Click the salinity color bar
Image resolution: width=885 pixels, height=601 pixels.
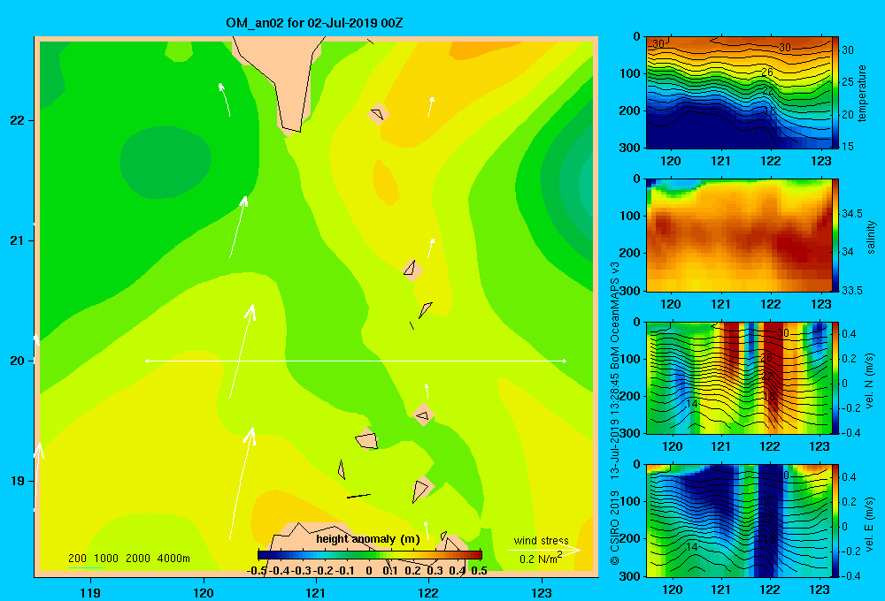835,235
